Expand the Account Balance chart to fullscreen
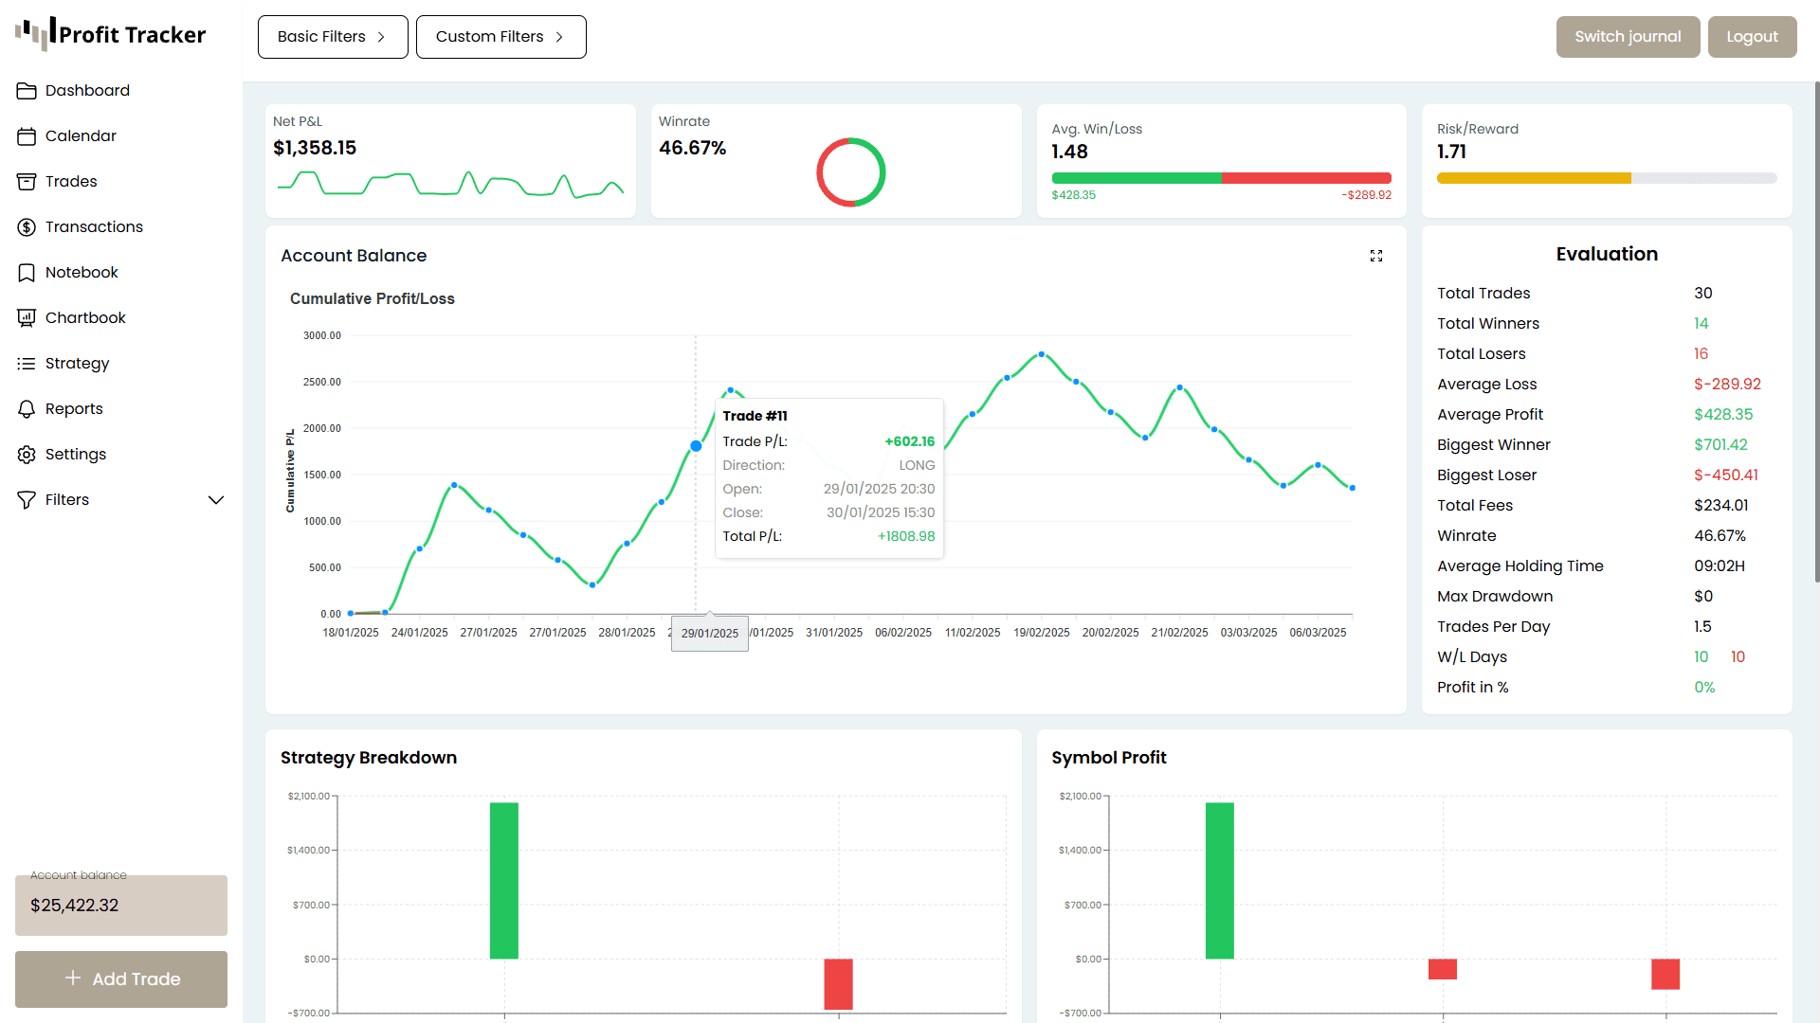 1377,256
